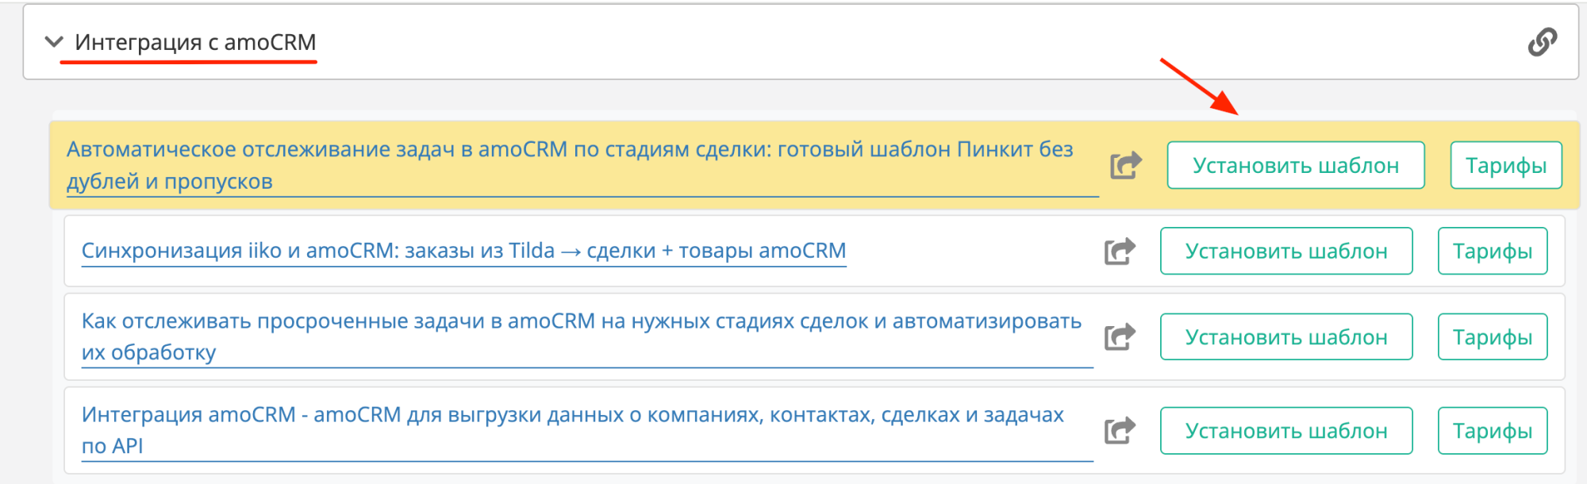
Task: Install template for overdue tasks tracking
Action: (x=1285, y=337)
